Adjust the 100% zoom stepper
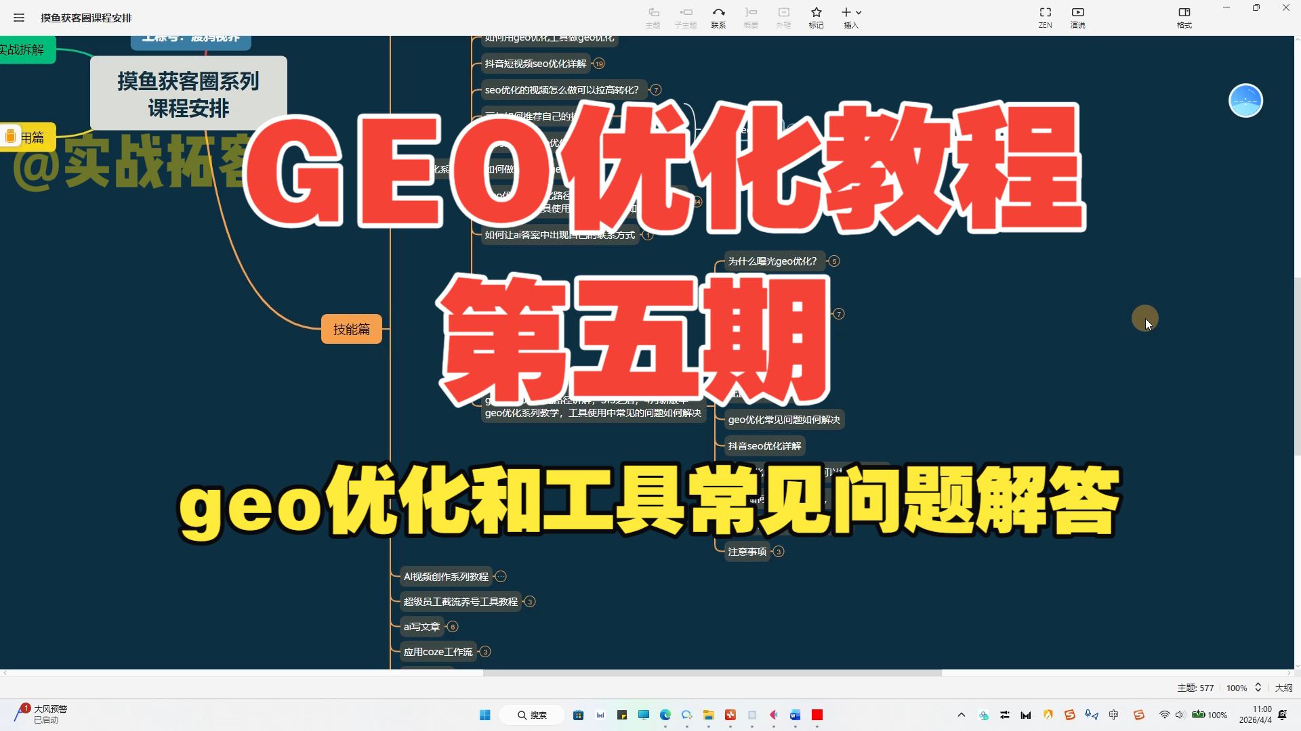The height and width of the screenshot is (731, 1301). (1258, 688)
